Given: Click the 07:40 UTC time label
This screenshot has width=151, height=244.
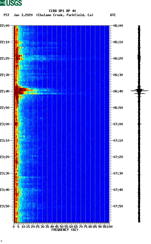Looking at the screenshot, I should pos(118,190).
